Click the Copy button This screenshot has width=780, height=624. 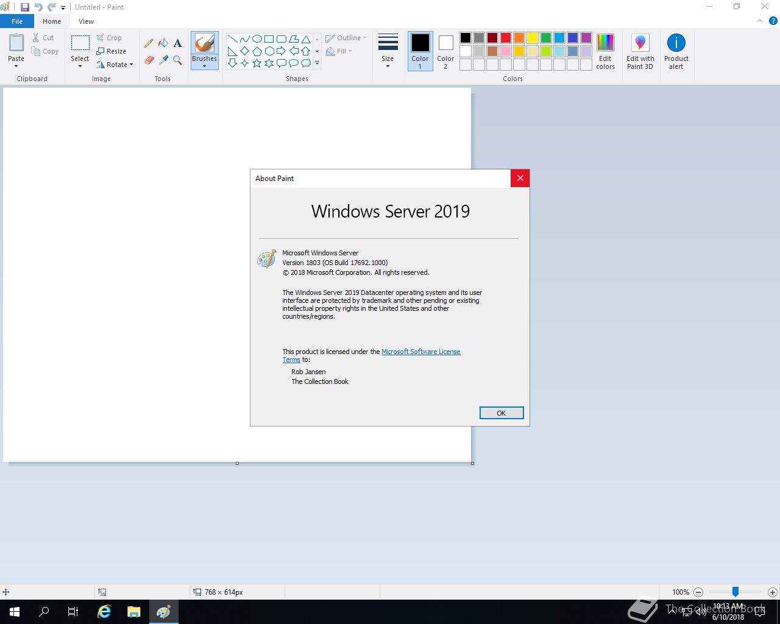45,51
